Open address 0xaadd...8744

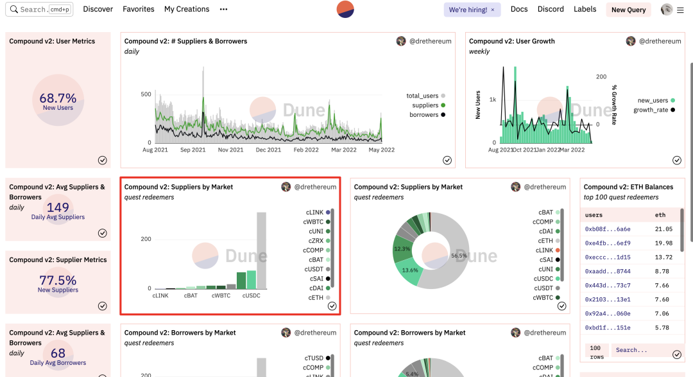pyautogui.click(x=608, y=271)
